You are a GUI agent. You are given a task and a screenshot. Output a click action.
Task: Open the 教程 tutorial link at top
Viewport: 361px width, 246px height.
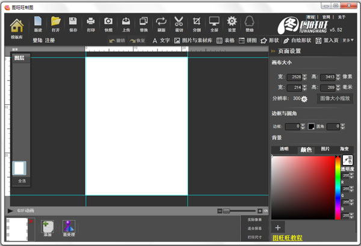tap(310, 17)
